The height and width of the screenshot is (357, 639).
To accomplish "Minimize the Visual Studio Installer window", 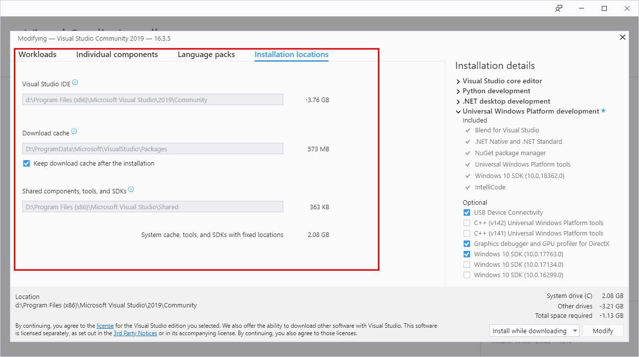I will tap(582, 8).
